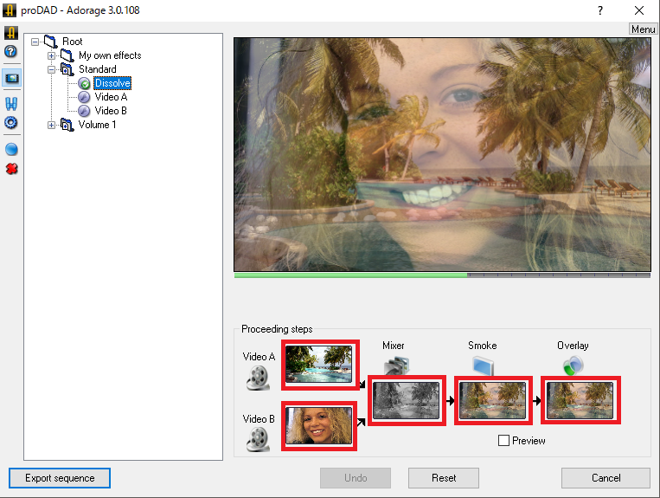Select Video B tree item label
Image resolution: width=660 pixels, height=498 pixels.
point(111,111)
